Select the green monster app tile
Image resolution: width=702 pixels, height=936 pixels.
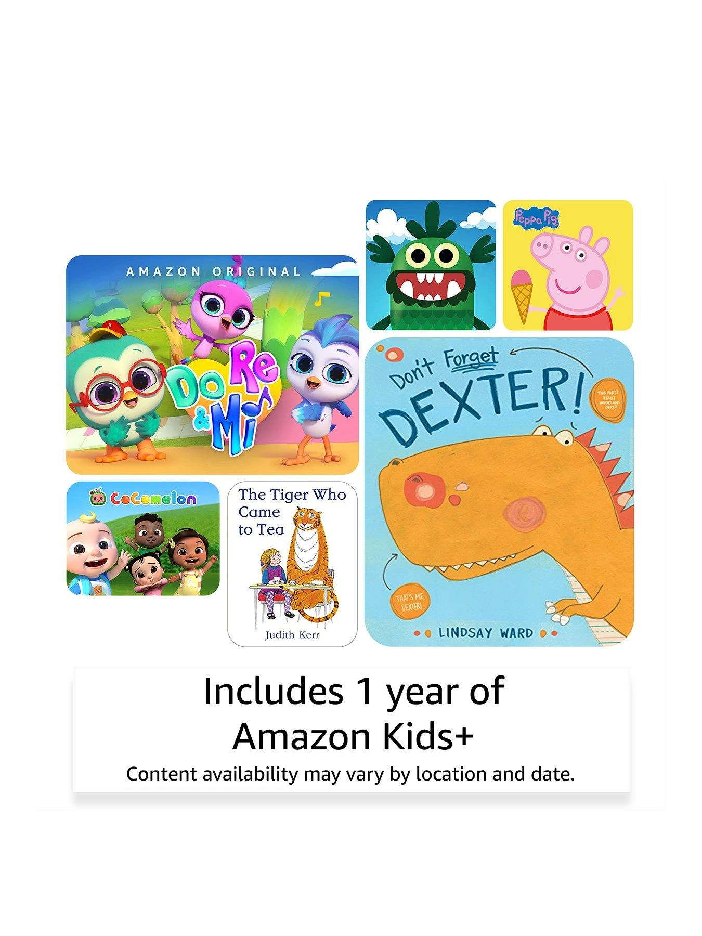(431, 265)
